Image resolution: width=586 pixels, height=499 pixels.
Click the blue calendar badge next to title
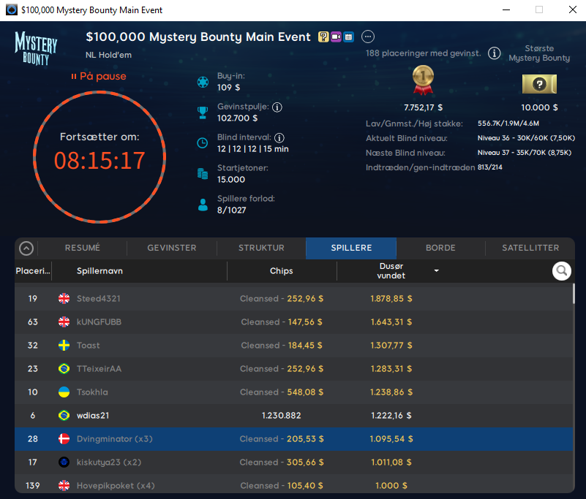coord(348,37)
